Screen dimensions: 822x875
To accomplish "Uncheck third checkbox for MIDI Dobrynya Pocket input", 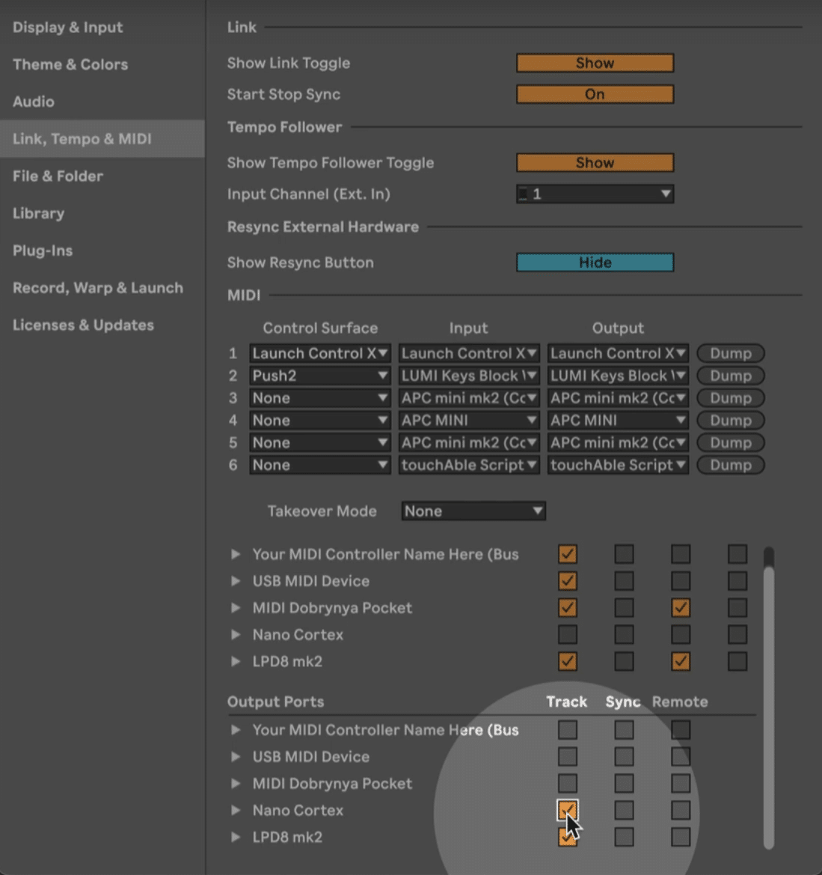I will 681,608.
